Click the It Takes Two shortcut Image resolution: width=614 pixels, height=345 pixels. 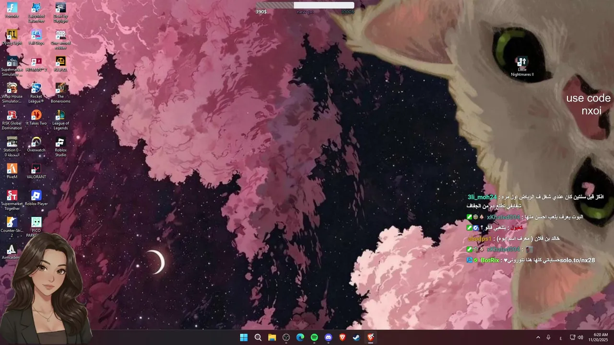pyautogui.click(x=36, y=118)
